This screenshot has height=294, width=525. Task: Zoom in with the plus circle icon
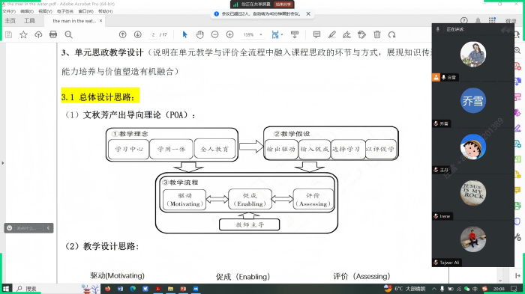click(x=230, y=34)
